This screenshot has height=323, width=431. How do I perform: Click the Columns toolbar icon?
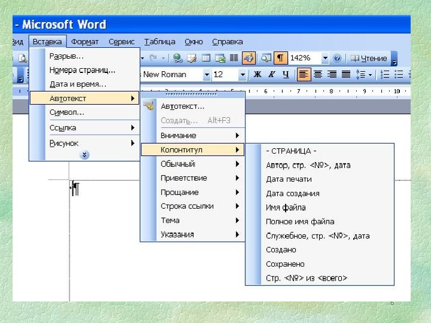233,58
